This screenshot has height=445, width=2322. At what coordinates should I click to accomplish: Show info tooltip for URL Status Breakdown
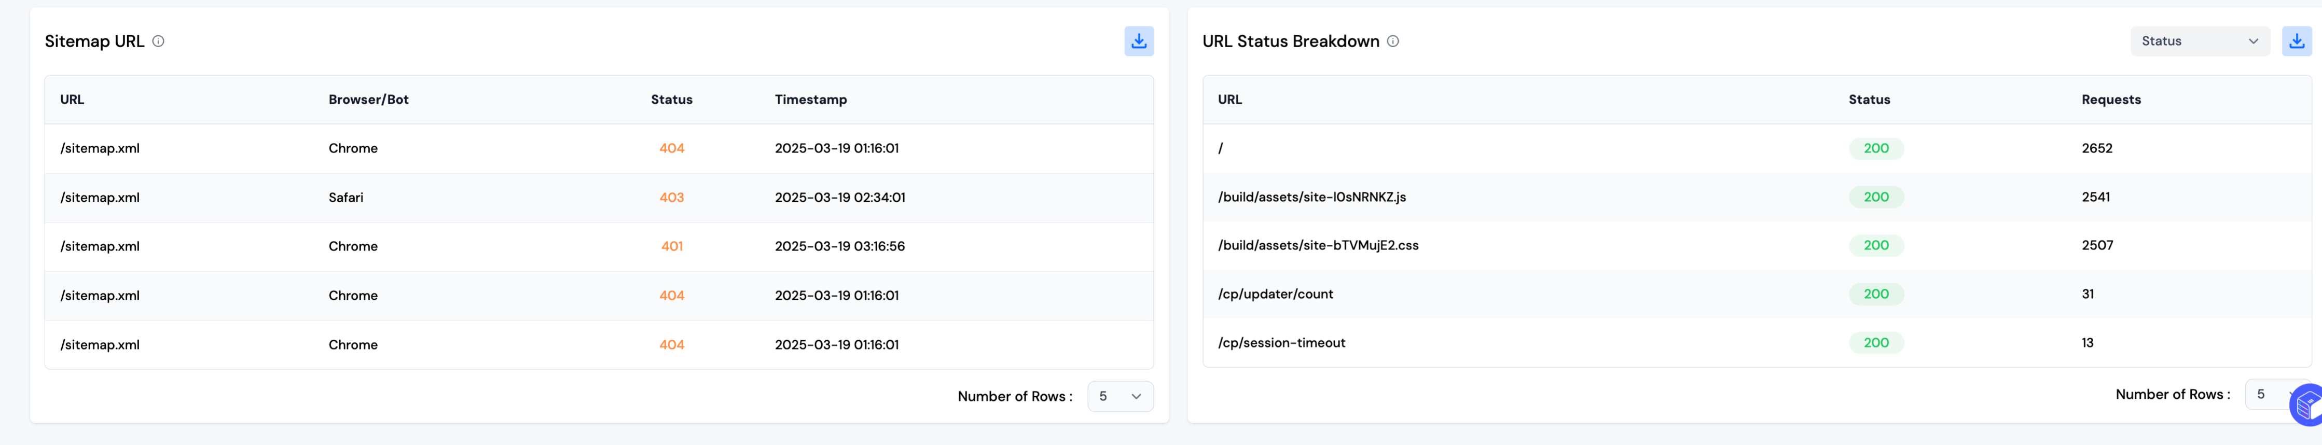pyautogui.click(x=1393, y=41)
